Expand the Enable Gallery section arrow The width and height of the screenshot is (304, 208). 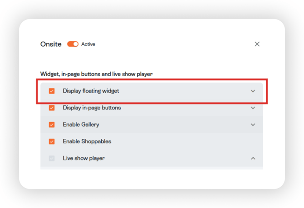point(253,124)
